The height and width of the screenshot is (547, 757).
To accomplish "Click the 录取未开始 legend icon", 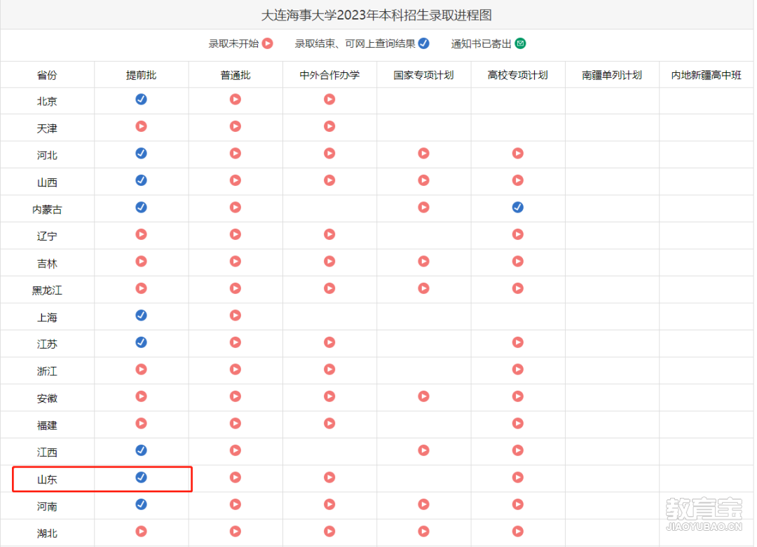I will click(x=268, y=43).
